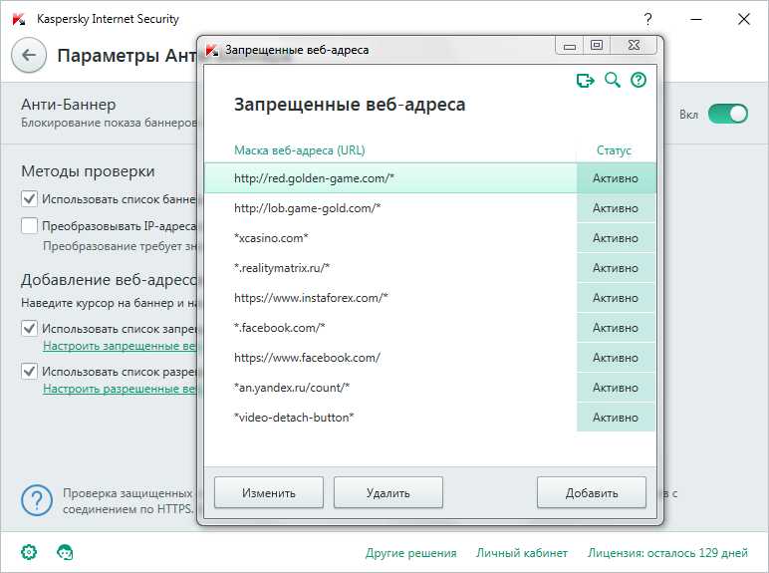Click the Добавить button

pos(592,492)
